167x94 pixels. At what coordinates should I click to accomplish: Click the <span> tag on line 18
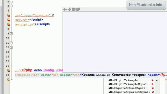click(153, 75)
